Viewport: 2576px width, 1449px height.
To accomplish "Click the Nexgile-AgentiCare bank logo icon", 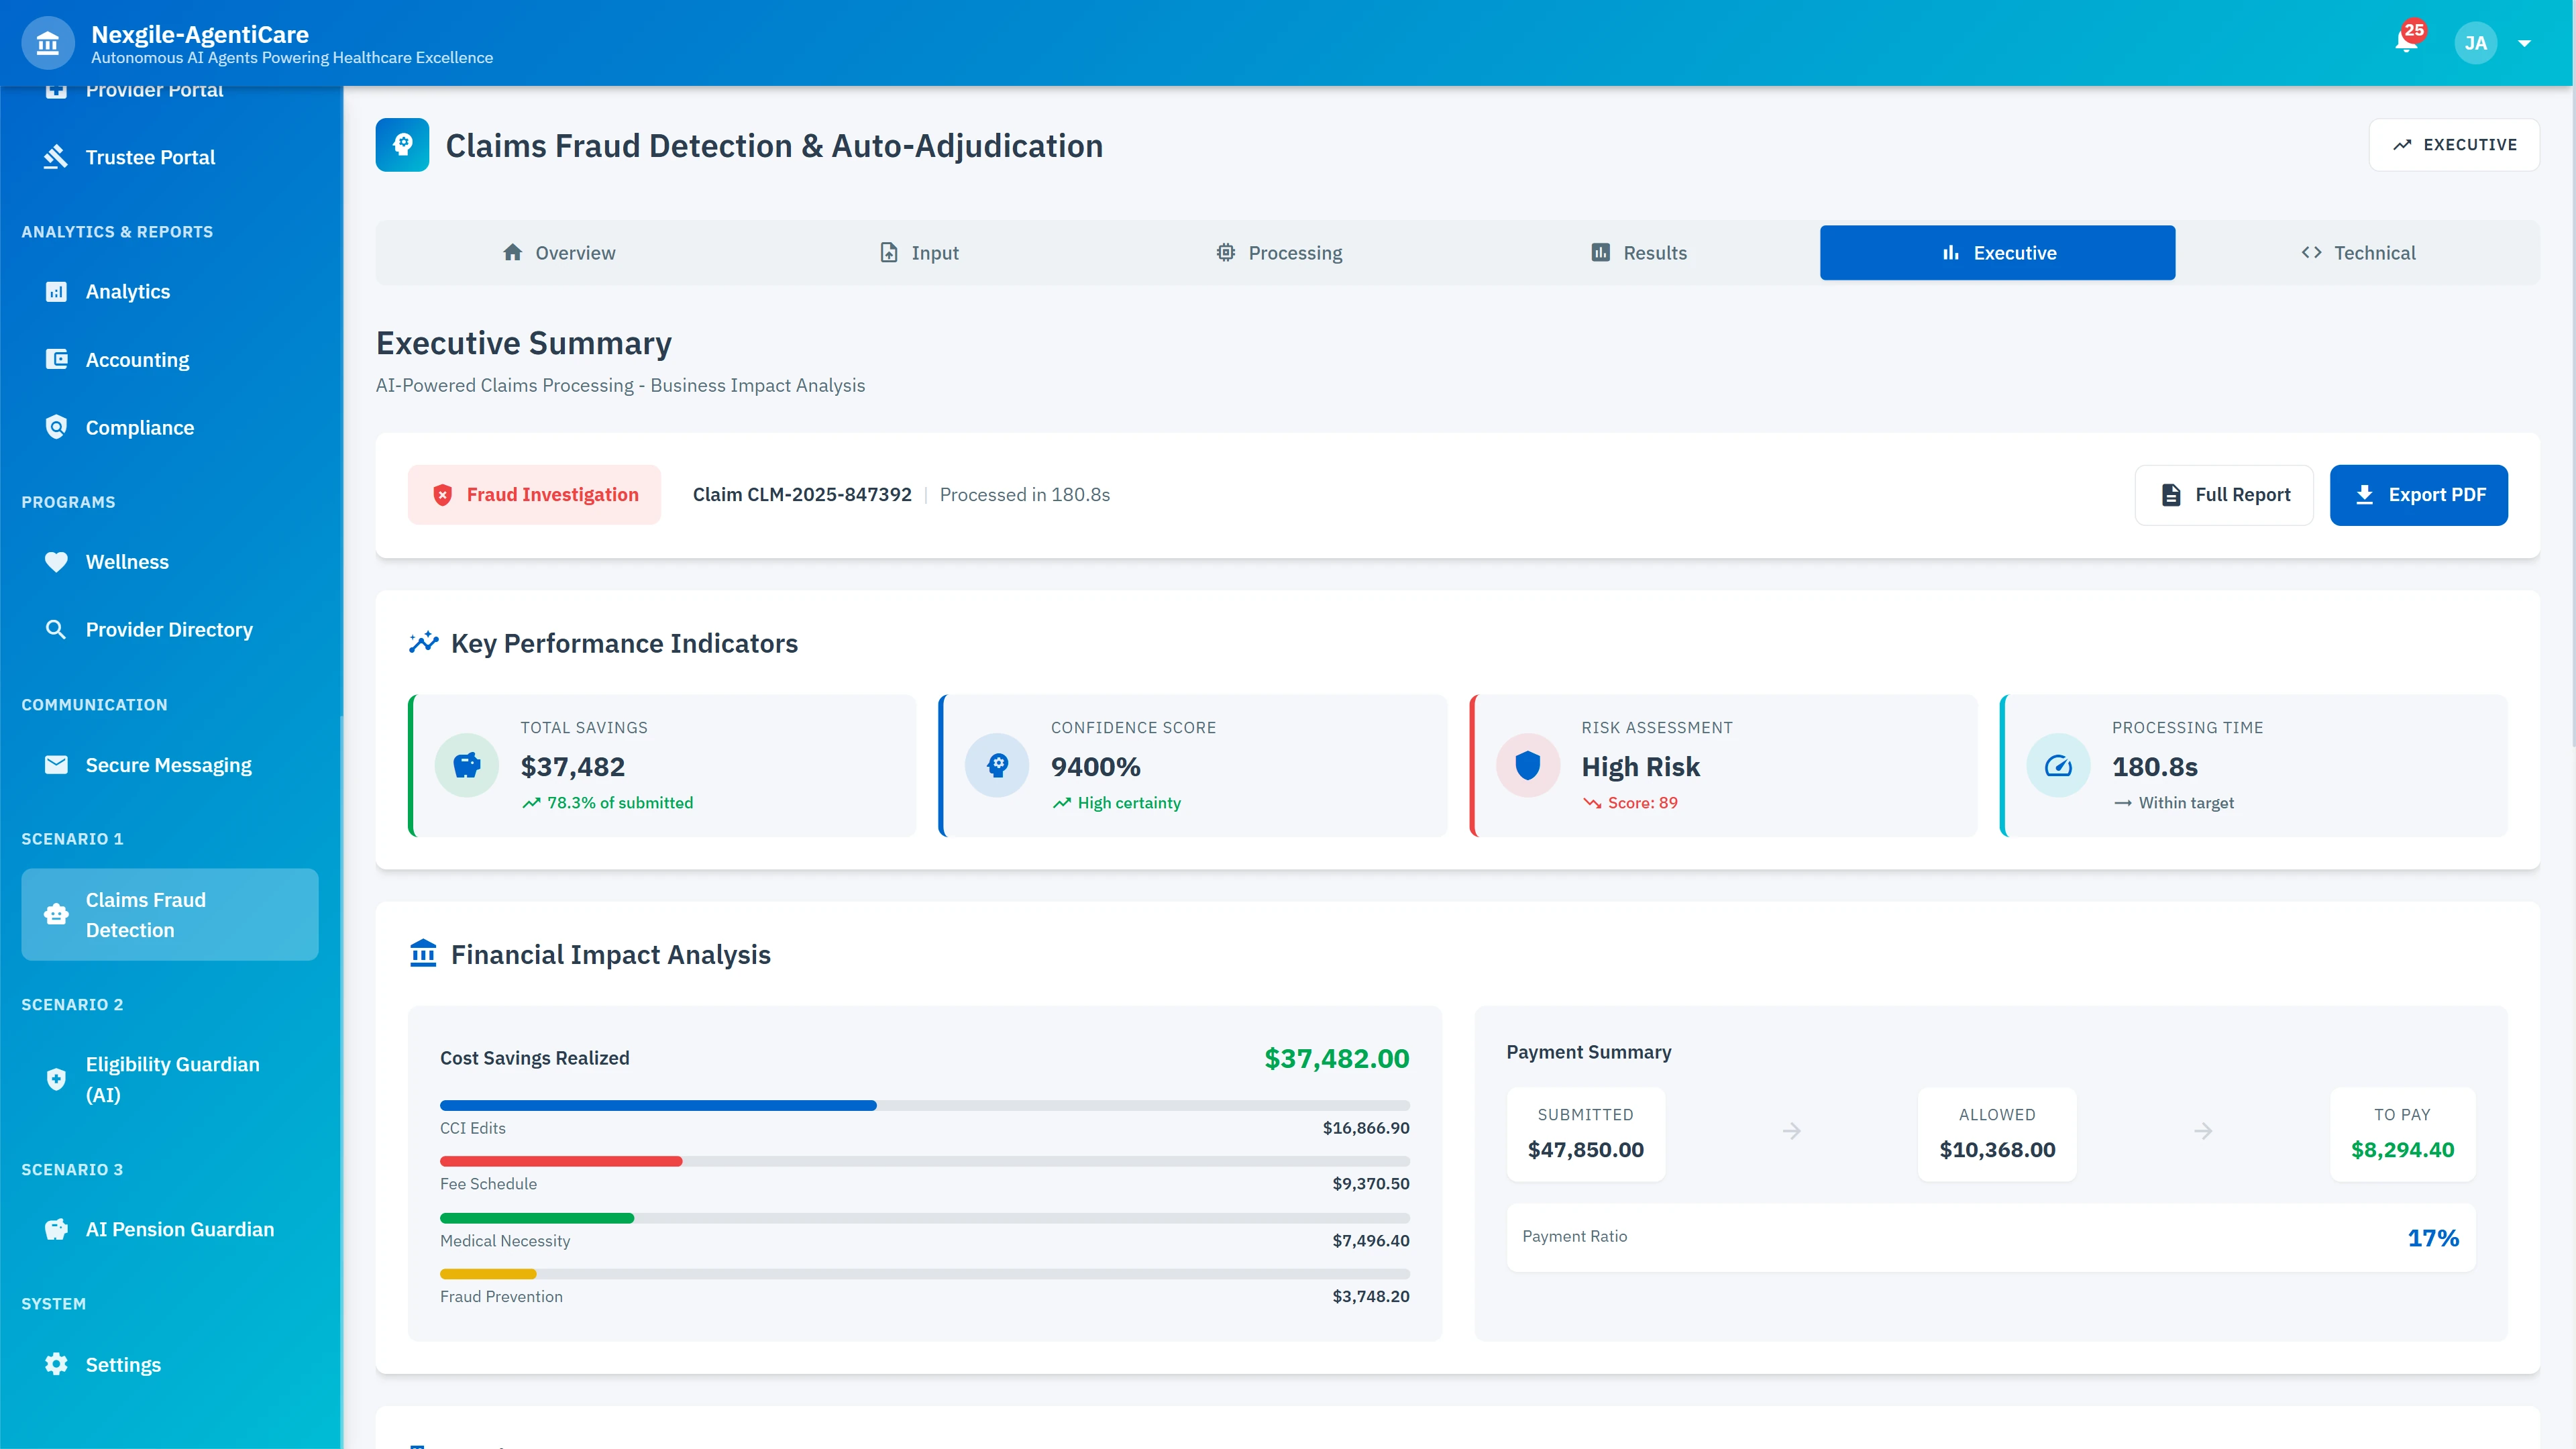I will [47, 42].
